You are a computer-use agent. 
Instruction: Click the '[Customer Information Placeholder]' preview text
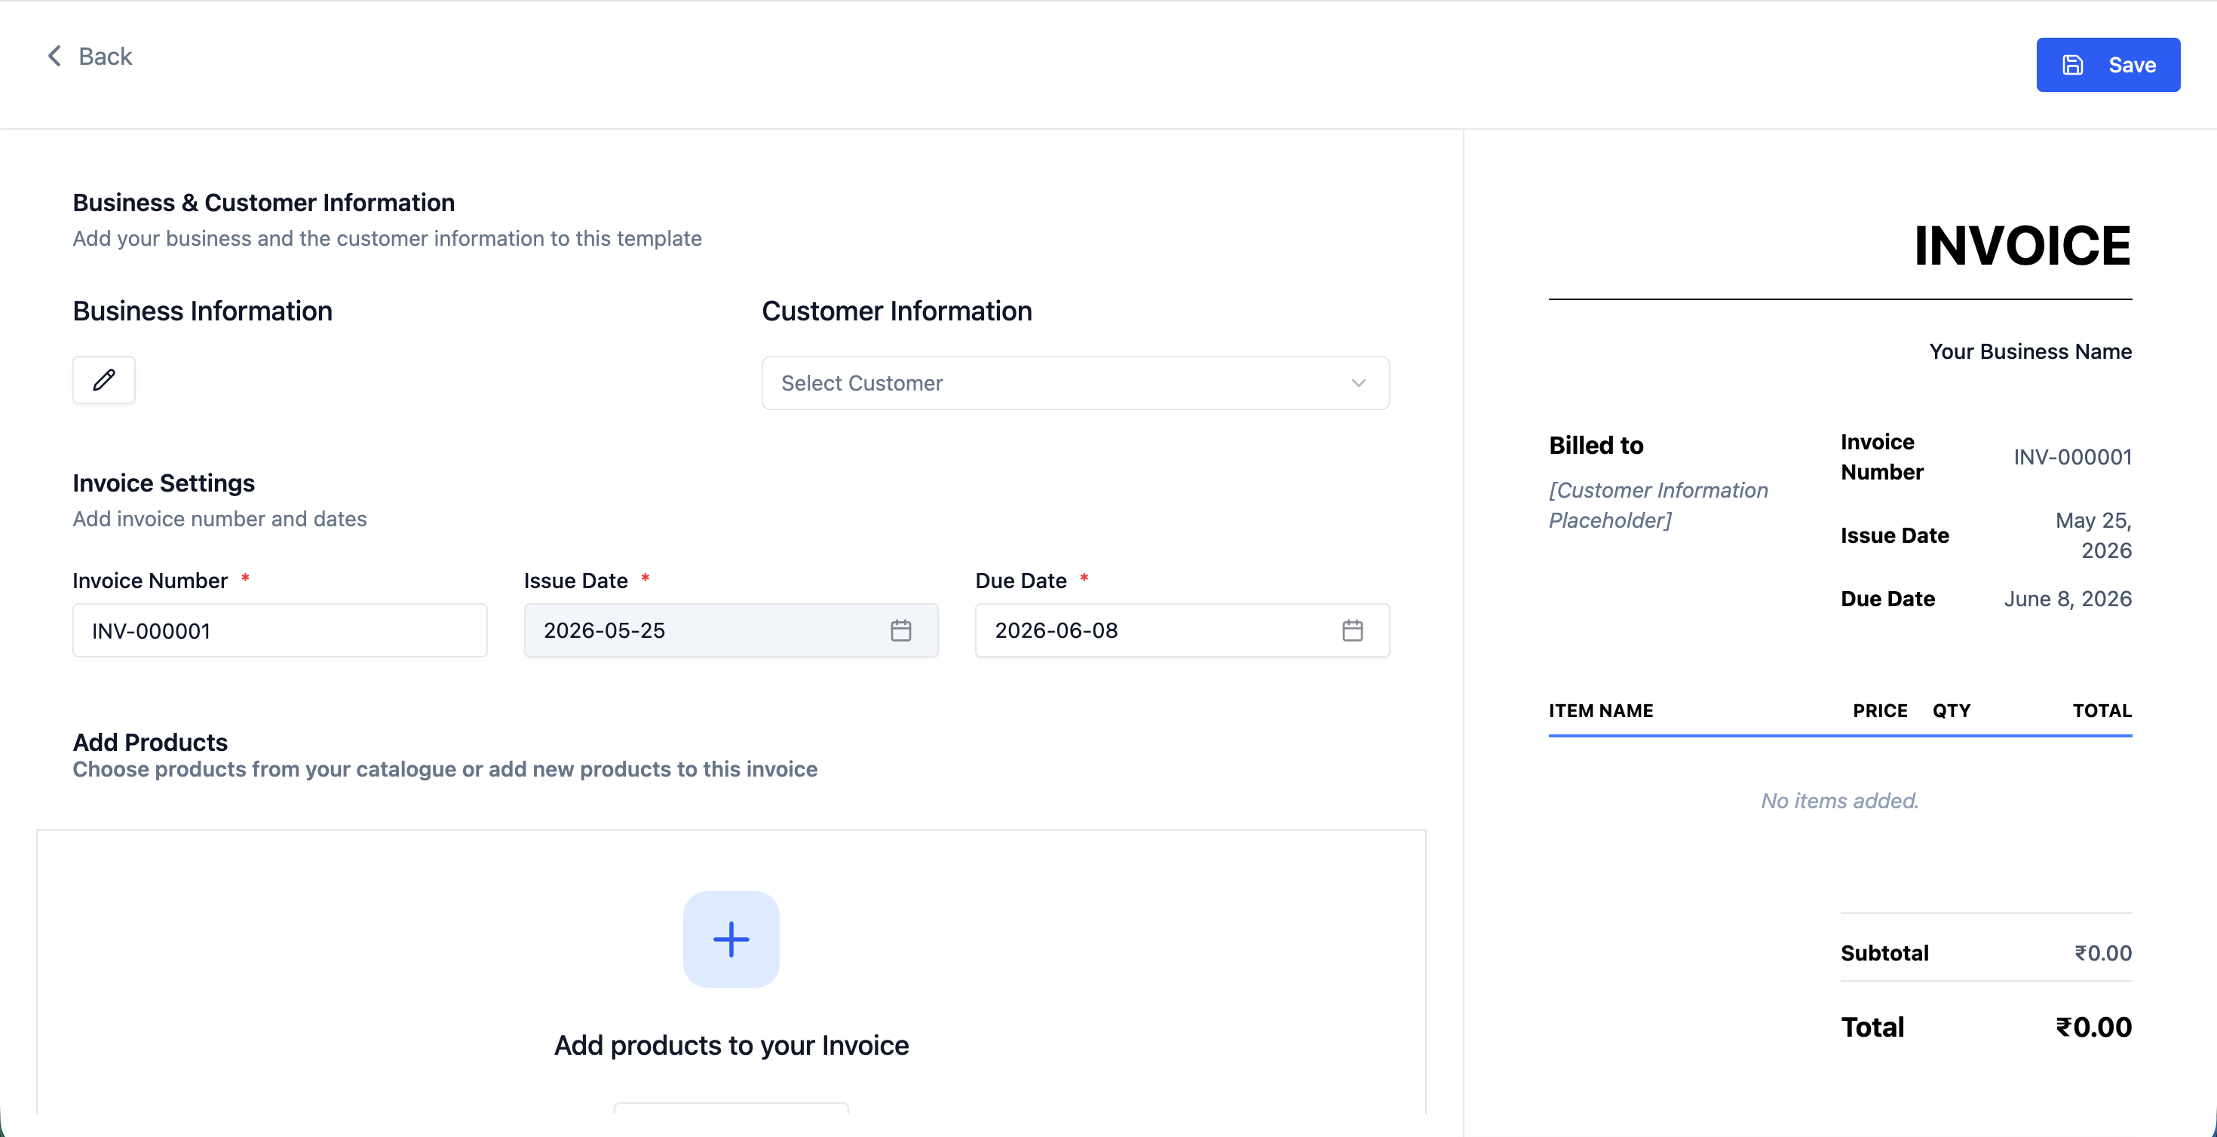coord(1657,505)
